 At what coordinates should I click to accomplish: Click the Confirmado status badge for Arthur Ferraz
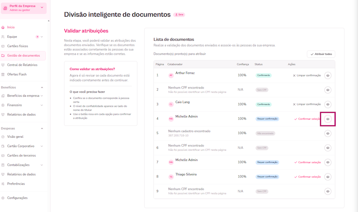click(x=263, y=75)
